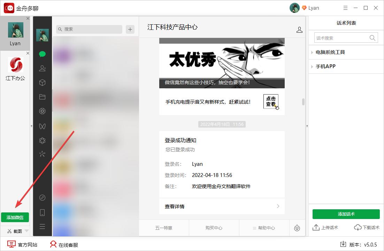Image resolution: width=384 pixels, height=251 pixels.
Task: Open the favorites box icon below contacts
Action: point(42,82)
